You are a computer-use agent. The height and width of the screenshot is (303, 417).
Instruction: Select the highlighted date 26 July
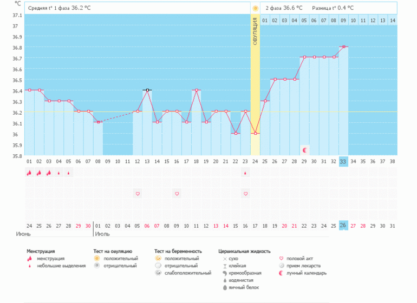click(x=343, y=226)
